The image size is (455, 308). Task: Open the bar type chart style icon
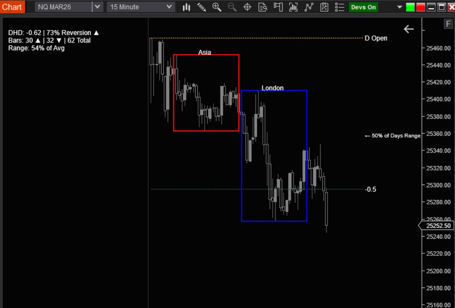click(x=186, y=7)
